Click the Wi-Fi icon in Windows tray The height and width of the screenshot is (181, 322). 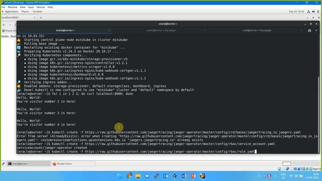[291, 176]
